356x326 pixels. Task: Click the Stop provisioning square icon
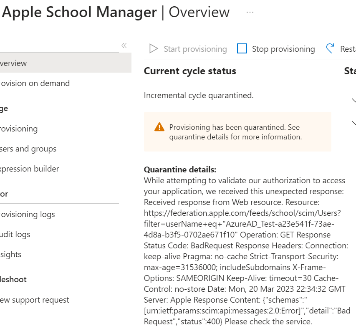point(242,48)
